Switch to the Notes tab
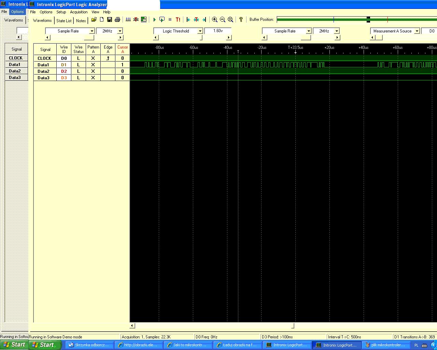 (x=81, y=21)
